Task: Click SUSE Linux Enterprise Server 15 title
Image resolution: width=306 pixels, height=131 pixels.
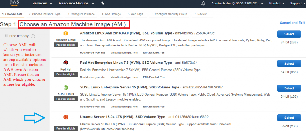Action: point(129,87)
